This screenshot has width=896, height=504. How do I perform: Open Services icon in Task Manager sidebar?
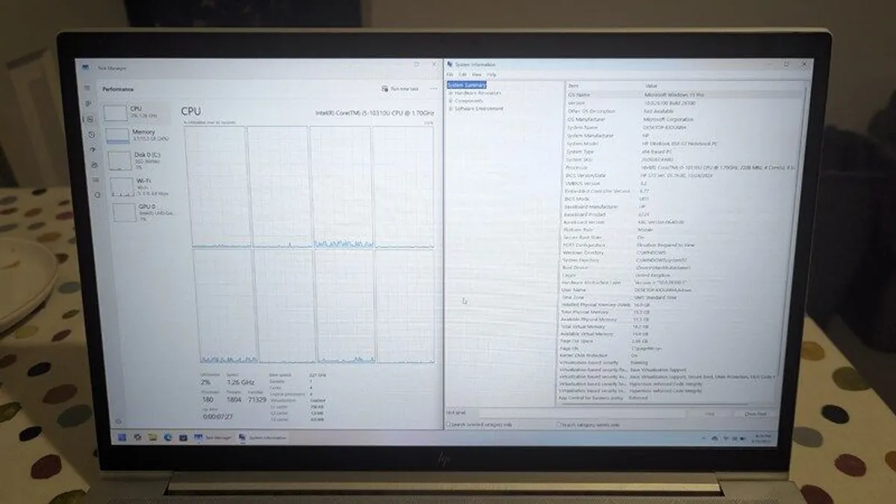(96, 195)
